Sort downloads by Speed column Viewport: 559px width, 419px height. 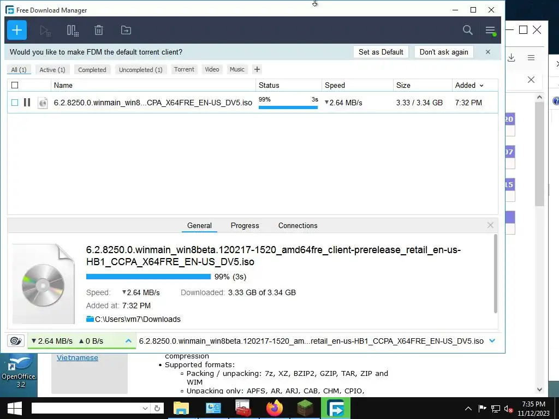coord(358,85)
